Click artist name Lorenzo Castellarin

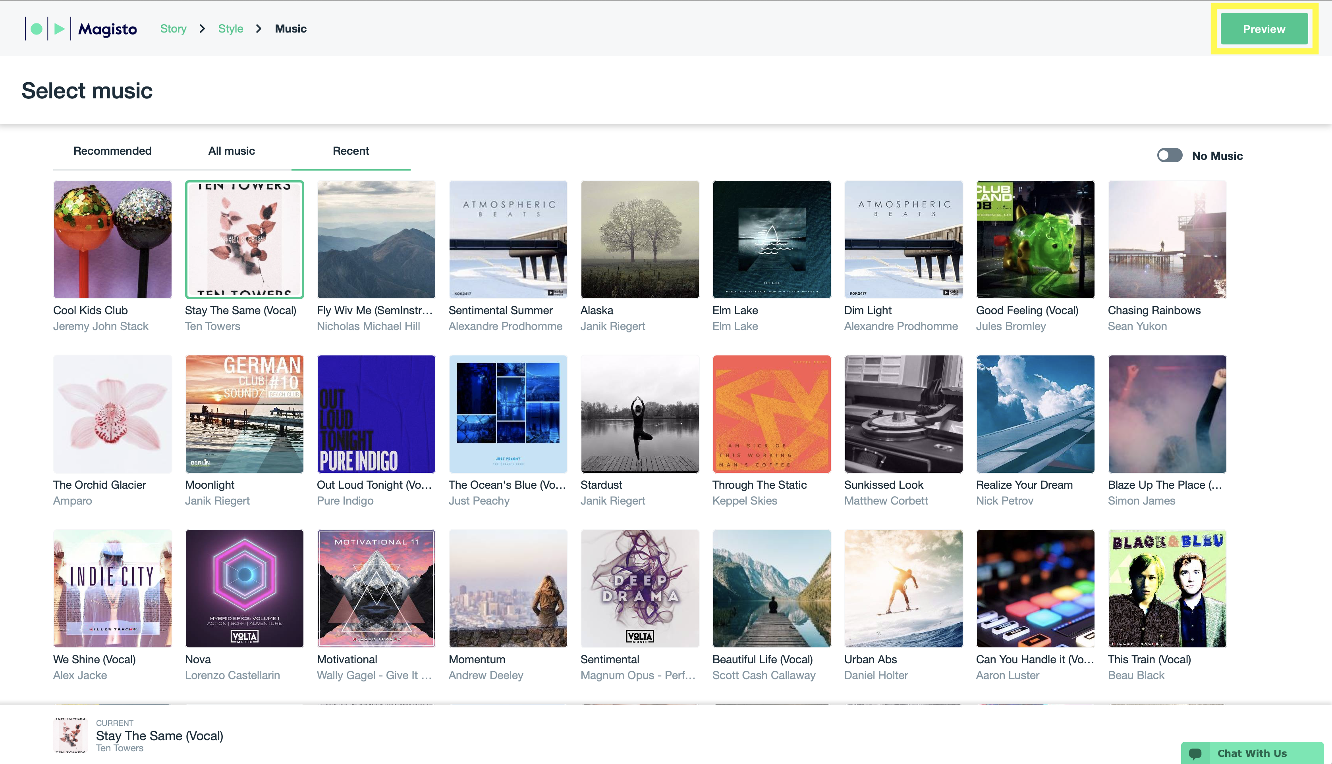click(232, 676)
